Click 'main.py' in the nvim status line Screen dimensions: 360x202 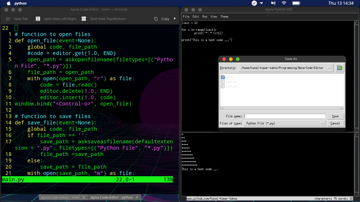click(13, 180)
